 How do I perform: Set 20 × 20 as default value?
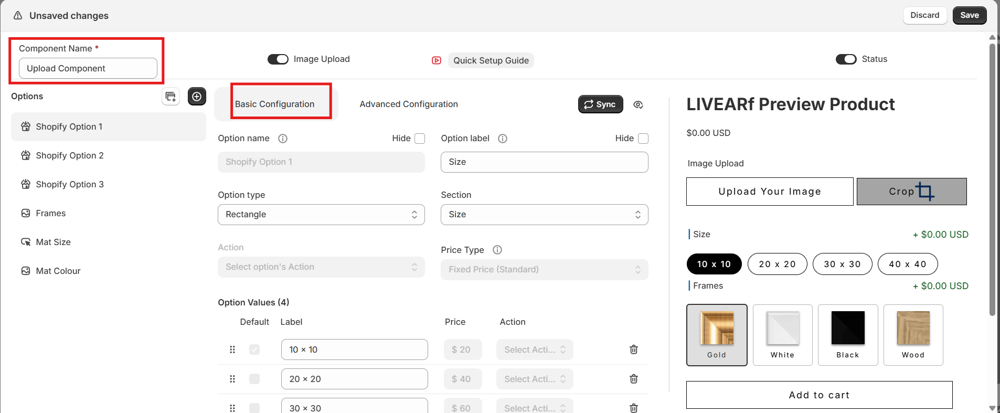(254, 379)
